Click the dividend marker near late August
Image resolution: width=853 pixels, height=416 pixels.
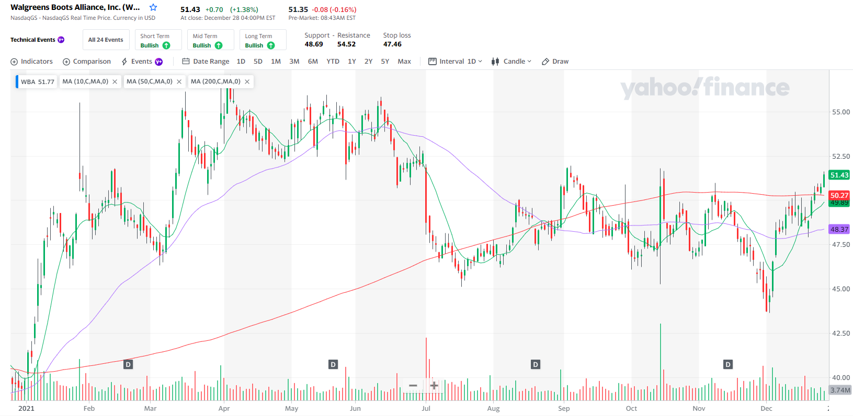[x=535, y=364]
